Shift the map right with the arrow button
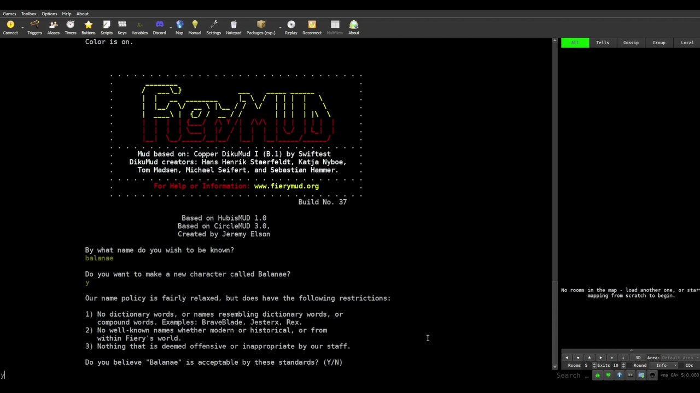 [600, 358]
